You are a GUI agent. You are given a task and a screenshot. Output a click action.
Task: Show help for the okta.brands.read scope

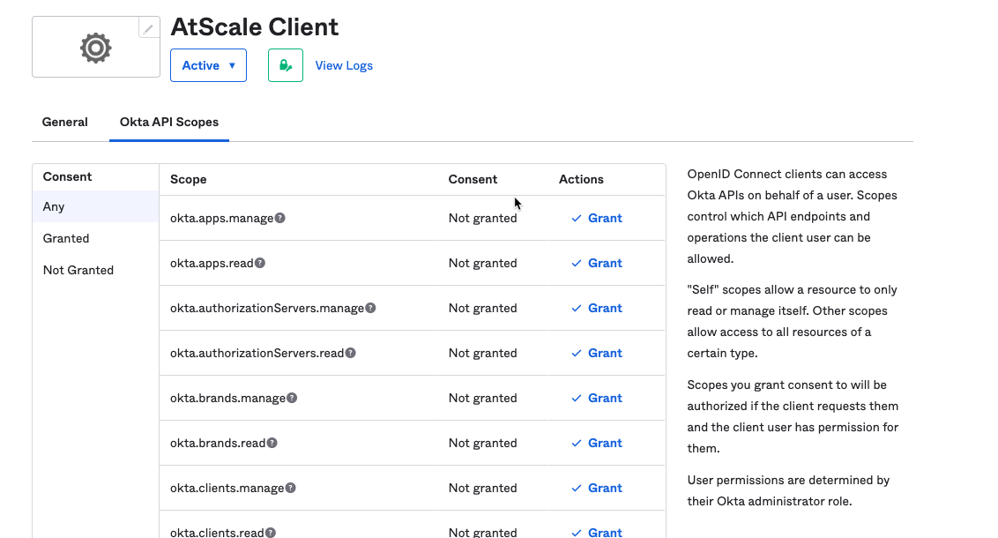[272, 443]
